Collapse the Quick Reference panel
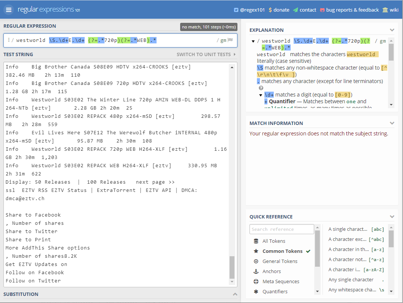 (392, 217)
